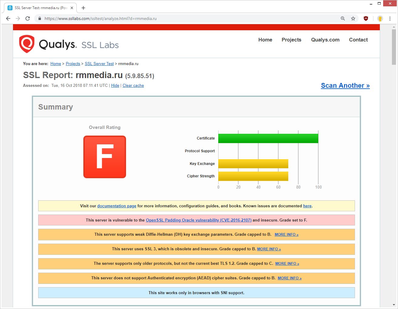Click Scan Another link
The image size is (398, 309).
tap(345, 86)
